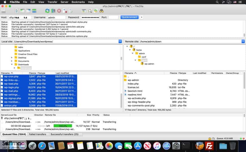The height and width of the screenshot is (152, 246).
Task: Select license.txt in remote file list
Action: (x=183, y=87)
